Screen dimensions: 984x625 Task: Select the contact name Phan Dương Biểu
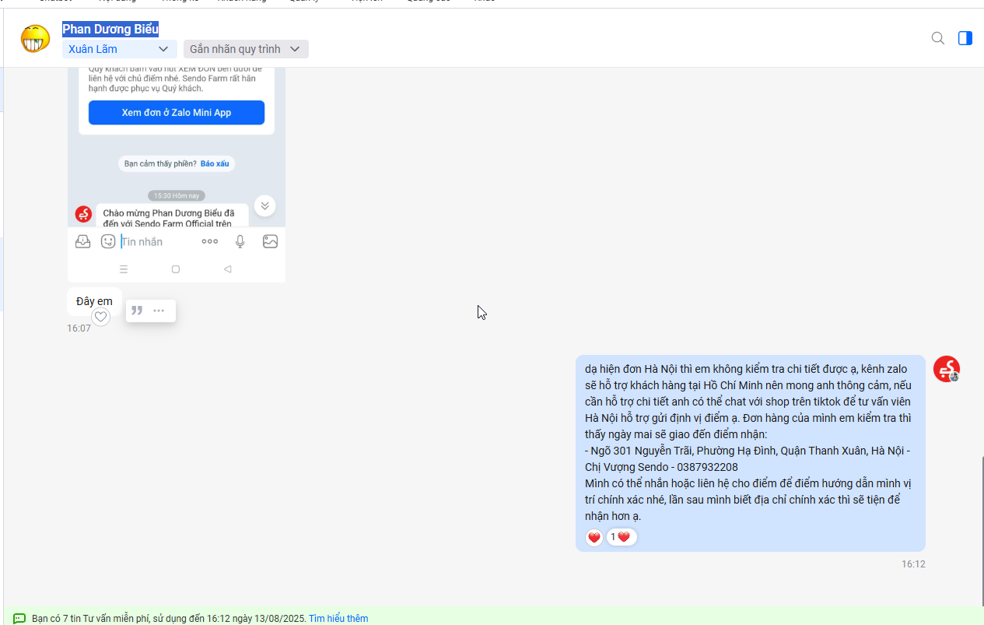click(110, 30)
